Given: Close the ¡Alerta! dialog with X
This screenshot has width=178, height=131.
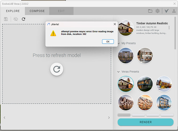Looking at the screenshot, I should click(115, 24).
